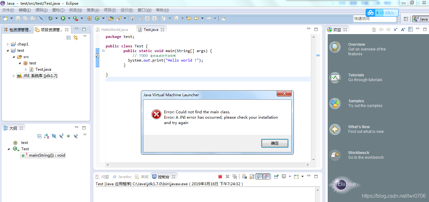Click the baidu cloud download speed widget

(x=382, y=13)
